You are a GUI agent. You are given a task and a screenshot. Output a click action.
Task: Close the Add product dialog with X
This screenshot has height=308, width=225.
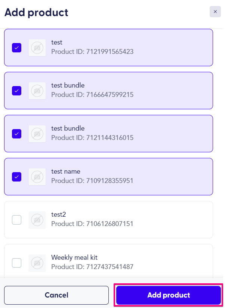(215, 12)
